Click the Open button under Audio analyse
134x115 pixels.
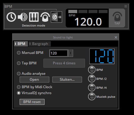click(x=34, y=80)
